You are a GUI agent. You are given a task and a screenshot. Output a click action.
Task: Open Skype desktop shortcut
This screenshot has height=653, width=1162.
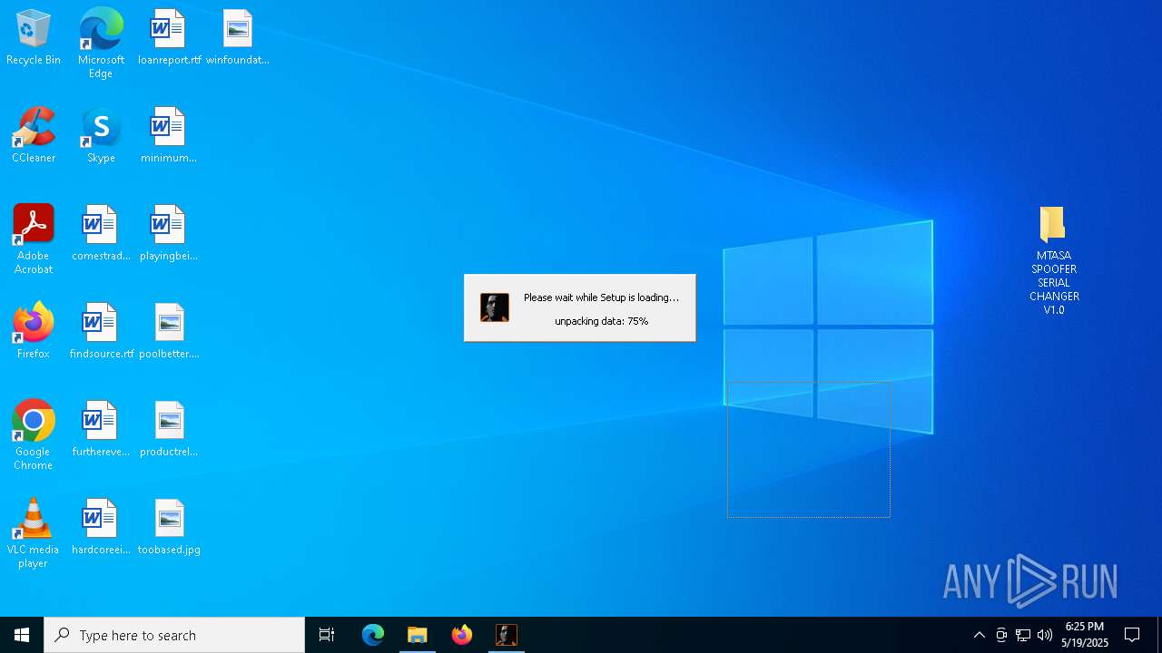101,135
